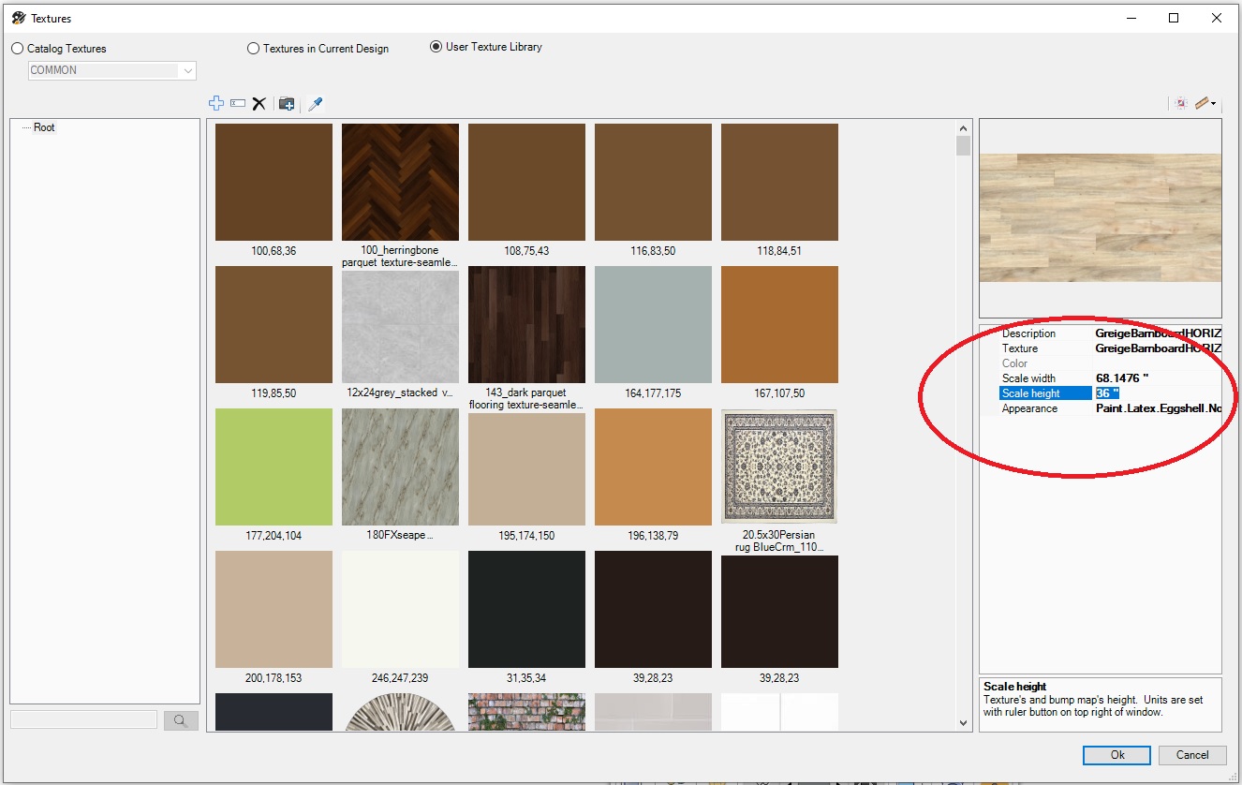
Task: Click the black X Delete texture icon
Action: [x=259, y=104]
